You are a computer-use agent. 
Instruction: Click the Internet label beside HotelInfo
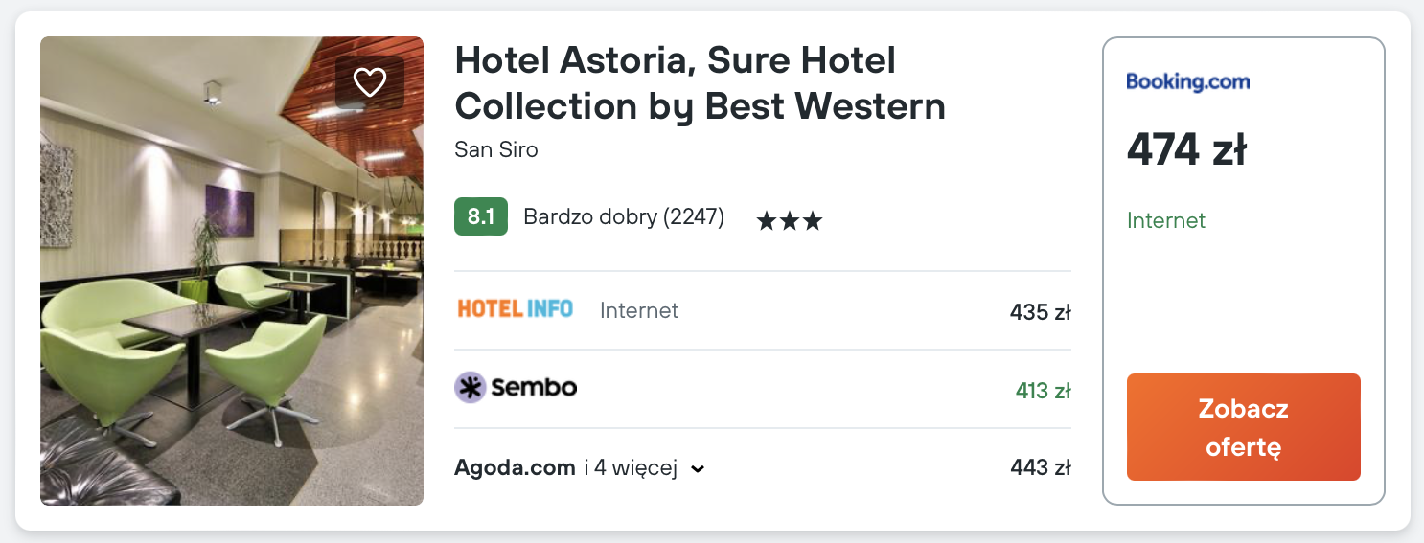pyautogui.click(x=638, y=310)
